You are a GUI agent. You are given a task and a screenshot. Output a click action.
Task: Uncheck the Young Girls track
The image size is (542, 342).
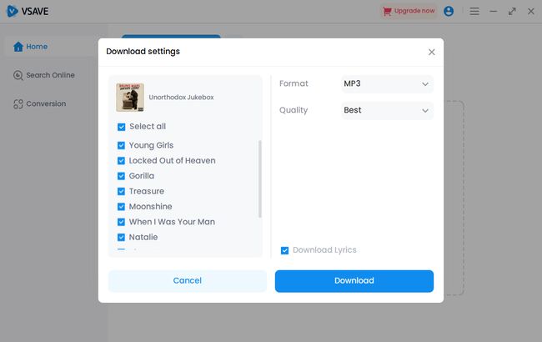click(x=122, y=145)
